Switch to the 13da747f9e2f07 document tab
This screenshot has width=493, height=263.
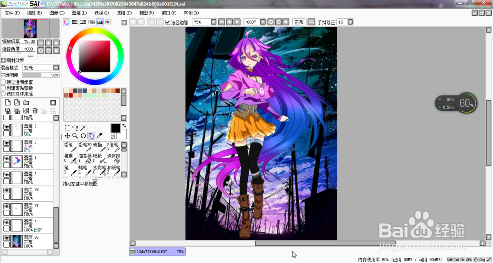[x=157, y=251]
